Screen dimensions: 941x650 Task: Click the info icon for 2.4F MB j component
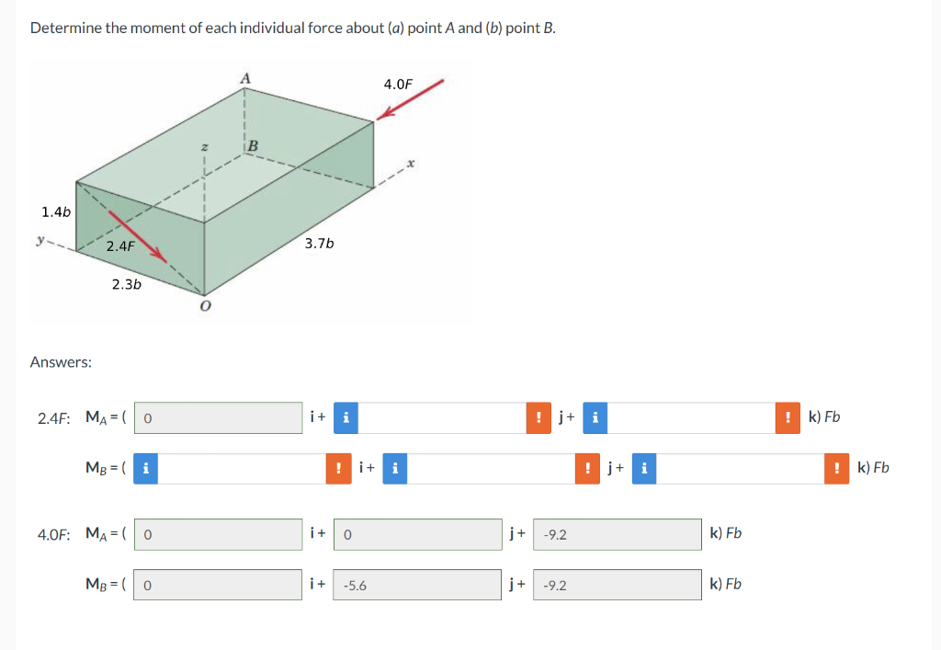[395, 469]
